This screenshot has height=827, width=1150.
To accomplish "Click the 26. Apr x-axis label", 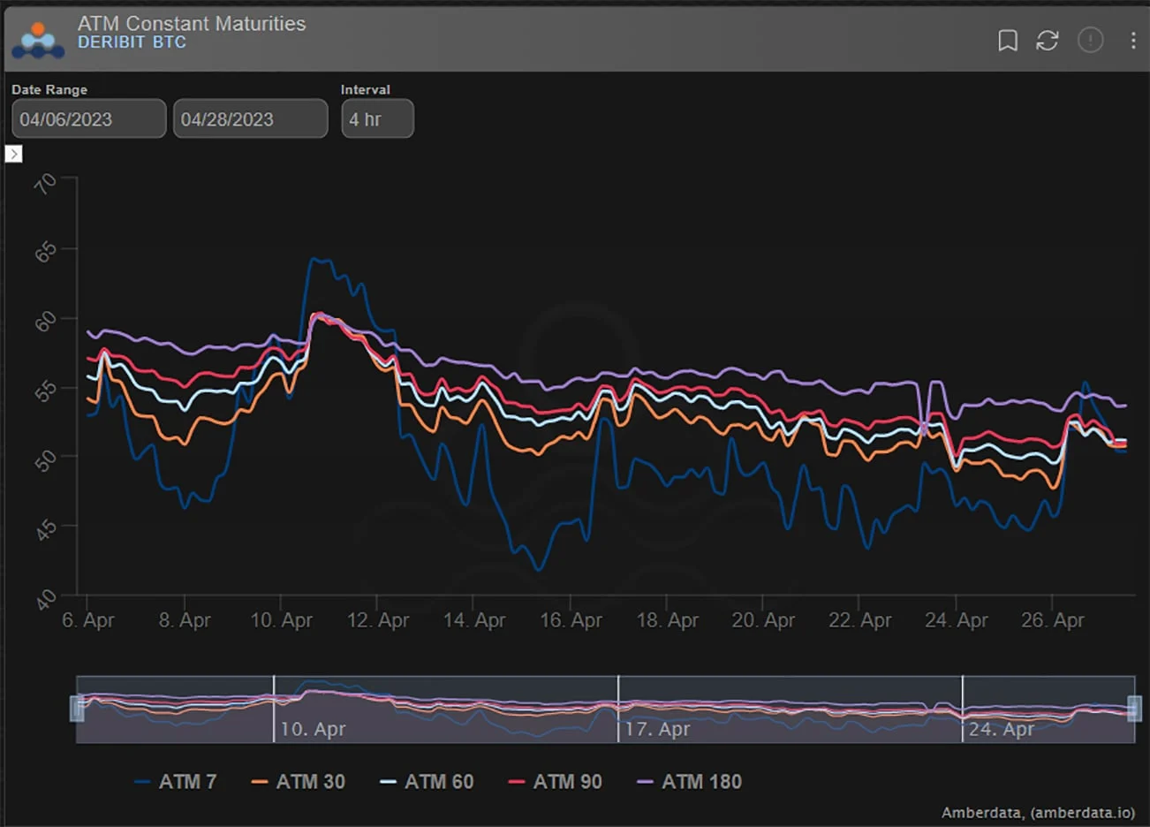I will pos(1053,620).
